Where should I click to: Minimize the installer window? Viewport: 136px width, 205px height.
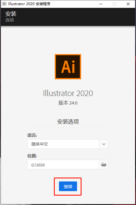[101, 4]
